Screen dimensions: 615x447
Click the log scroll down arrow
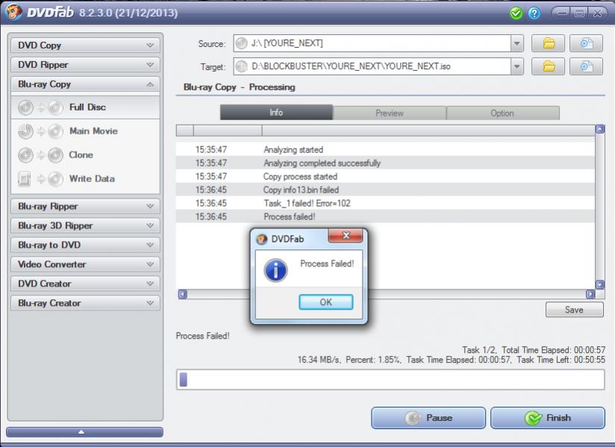tap(600, 284)
